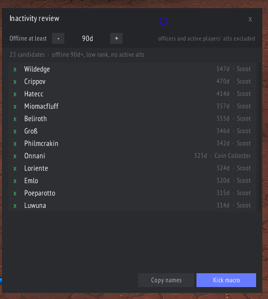
Task: Close the Inactivity review dialog
Action: point(250,19)
